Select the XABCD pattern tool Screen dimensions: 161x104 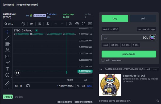[x=7, y=50]
